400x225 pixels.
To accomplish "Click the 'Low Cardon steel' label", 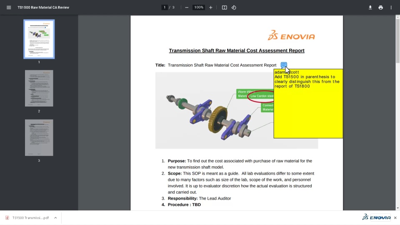I will [262, 96].
